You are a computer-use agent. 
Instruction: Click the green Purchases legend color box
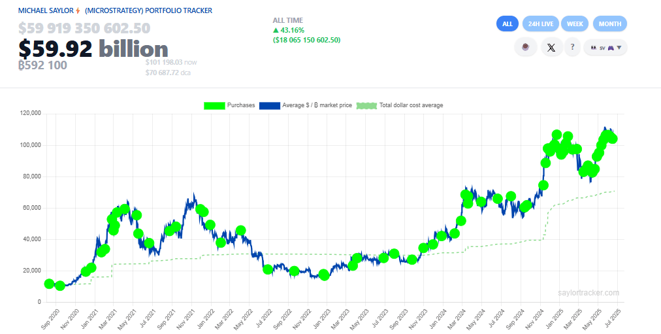pyautogui.click(x=214, y=105)
